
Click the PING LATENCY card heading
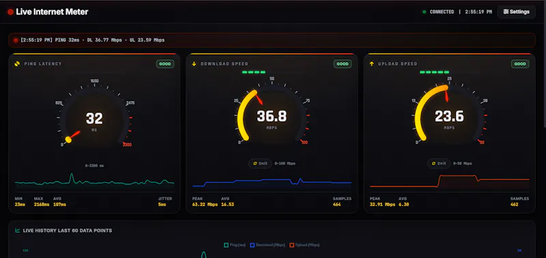43,64
